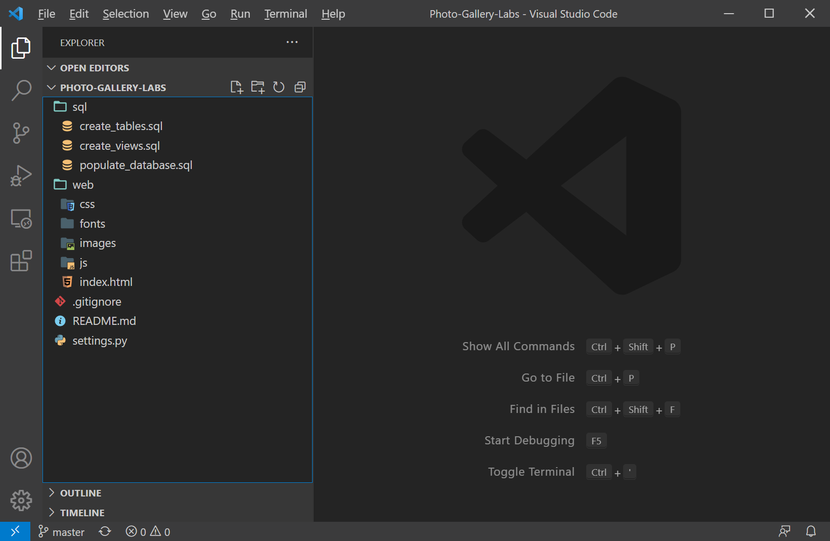Refresh the Explorer file list
Screen dimensions: 830x541
(279, 87)
